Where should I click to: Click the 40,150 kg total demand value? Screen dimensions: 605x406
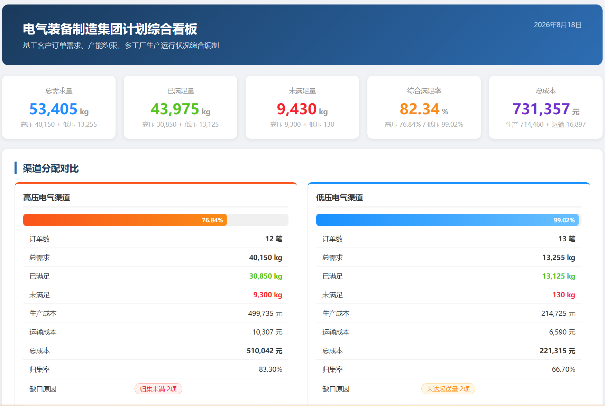coord(266,258)
